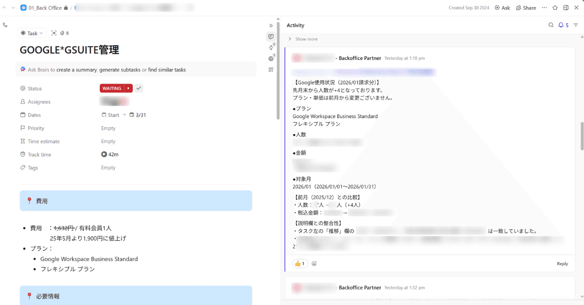This screenshot has width=584, height=305.
Task: Change the 3/31 due date
Action: [x=138, y=115]
